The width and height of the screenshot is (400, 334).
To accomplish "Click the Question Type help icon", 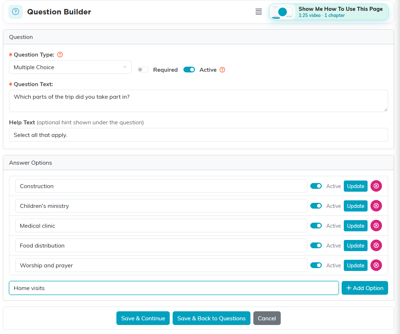I will coord(60,55).
